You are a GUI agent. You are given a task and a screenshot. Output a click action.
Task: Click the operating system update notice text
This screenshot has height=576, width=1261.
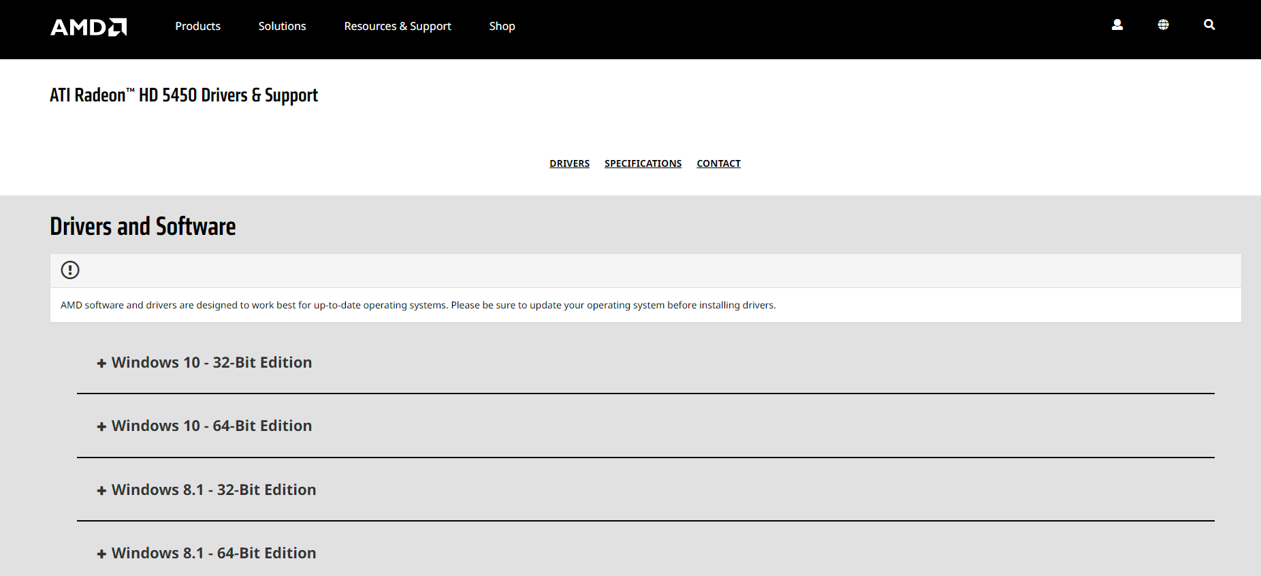click(418, 305)
